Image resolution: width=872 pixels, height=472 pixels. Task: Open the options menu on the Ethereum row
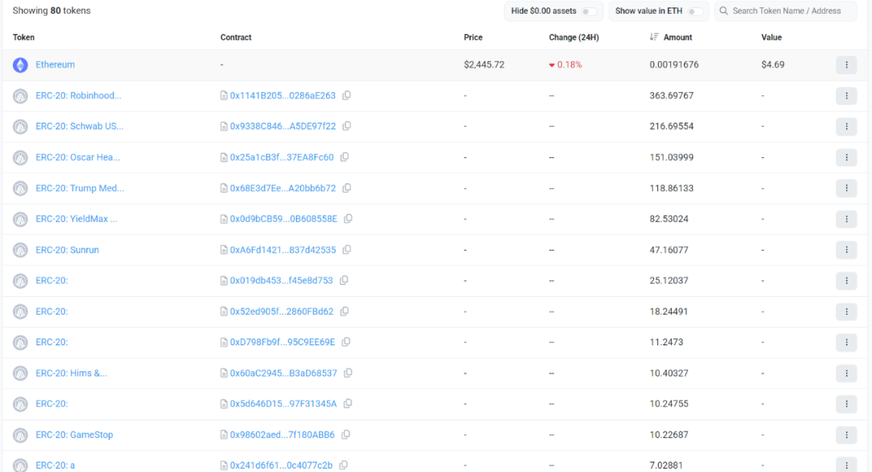[x=846, y=65]
